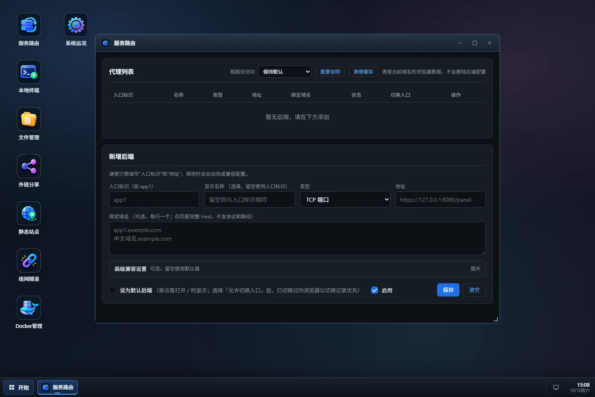Click the 代理列表 heading
The image size is (595, 397).
pyautogui.click(x=121, y=72)
